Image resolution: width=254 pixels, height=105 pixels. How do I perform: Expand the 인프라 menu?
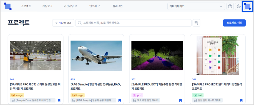pos(95,6)
